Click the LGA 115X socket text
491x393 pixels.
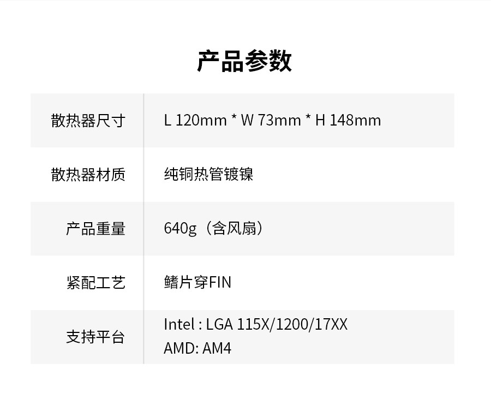[238, 325]
